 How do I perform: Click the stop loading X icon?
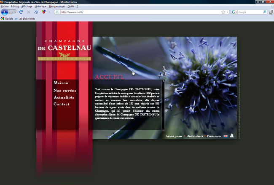[29, 12]
